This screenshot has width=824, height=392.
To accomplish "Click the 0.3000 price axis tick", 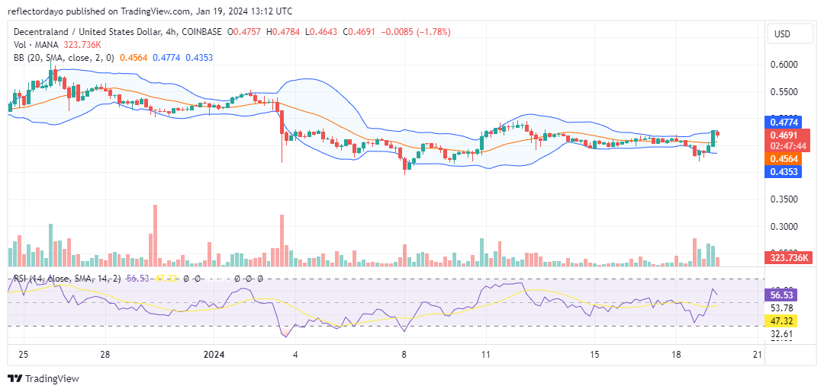I will click(x=784, y=227).
